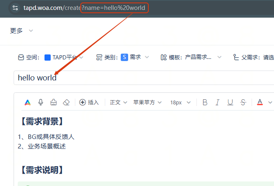
Task: Click the line 2、业务场景概述
Action: pos(42,146)
